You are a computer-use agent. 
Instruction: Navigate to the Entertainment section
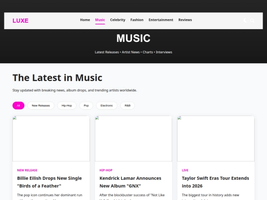coord(161,20)
